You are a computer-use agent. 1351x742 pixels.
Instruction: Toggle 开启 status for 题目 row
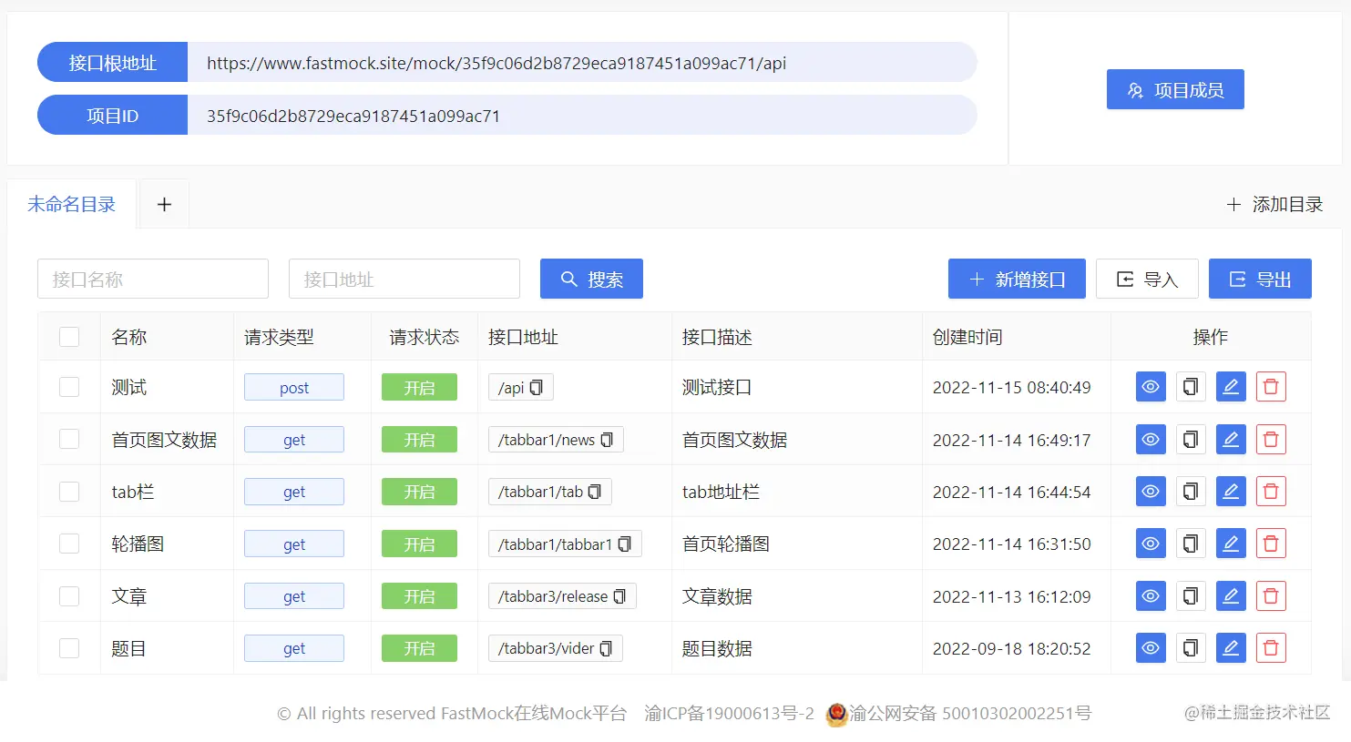419,648
